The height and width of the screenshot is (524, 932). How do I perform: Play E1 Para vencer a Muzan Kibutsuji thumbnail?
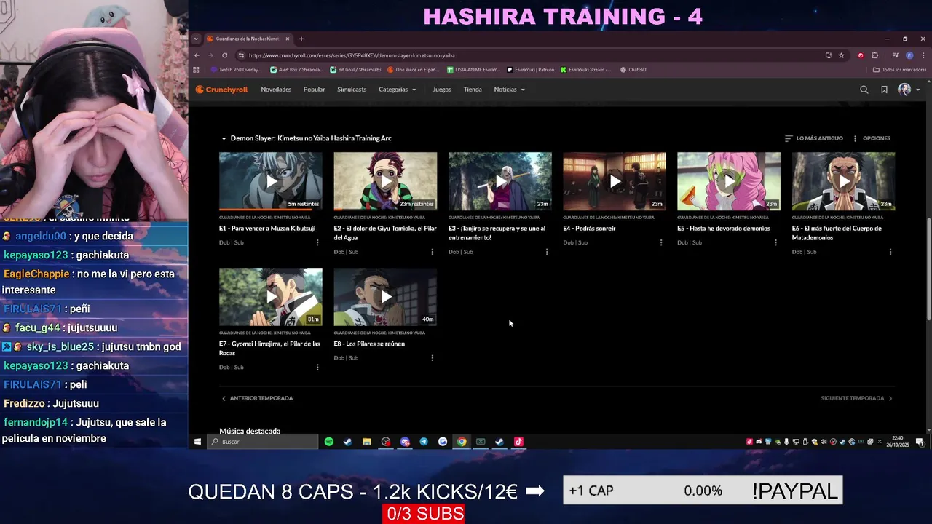coord(271,181)
